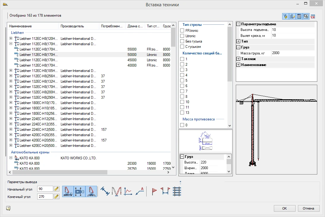325x217 pixels.
Task: Toggle the crane side view output icon
Action: tap(68, 191)
